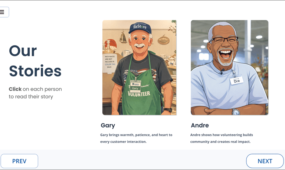Click the ReStore cap on Gary's head
This screenshot has height=170, width=285.
(x=140, y=28)
